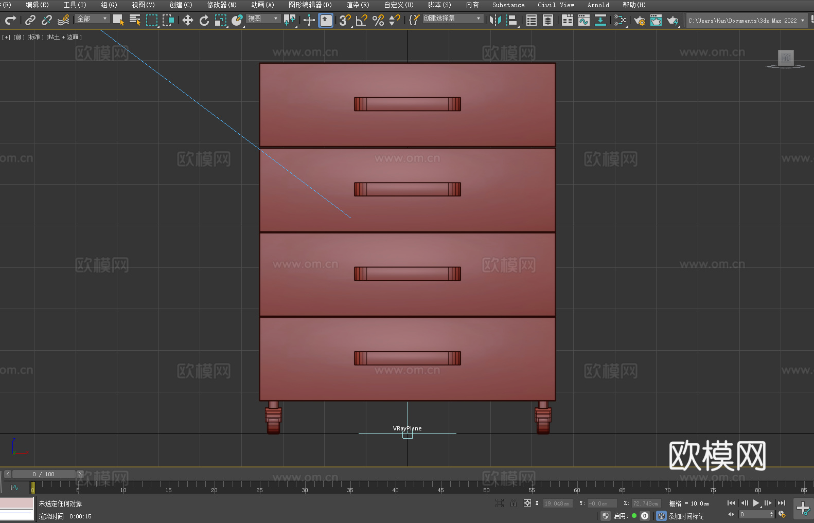814x523 pixels.
Task: Step time slider forward with right arrow
Action: (80, 474)
